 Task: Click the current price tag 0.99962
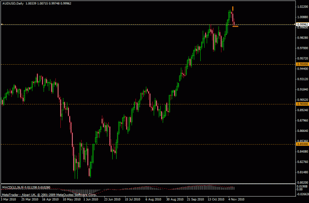(303, 25)
